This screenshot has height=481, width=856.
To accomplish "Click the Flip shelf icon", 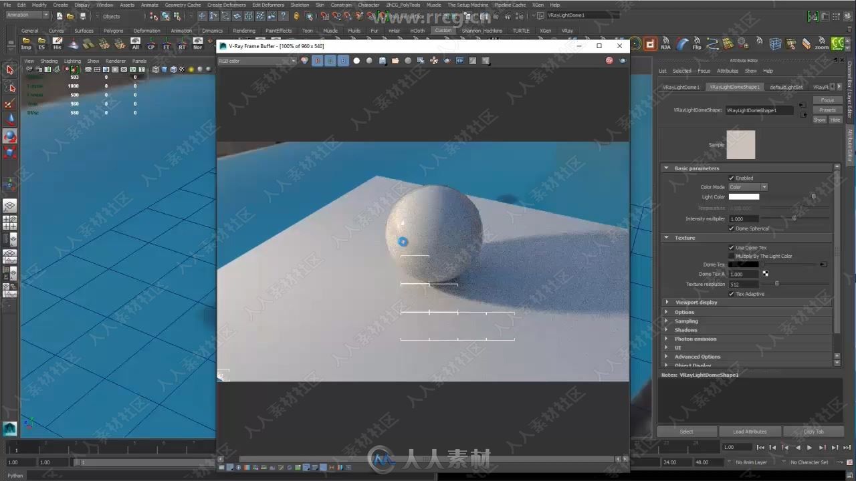I will [x=697, y=44].
